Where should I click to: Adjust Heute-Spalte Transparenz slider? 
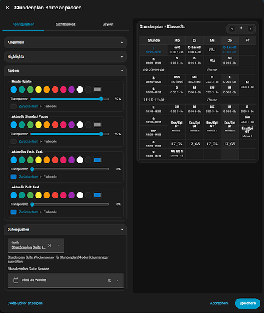[x=69, y=99]
